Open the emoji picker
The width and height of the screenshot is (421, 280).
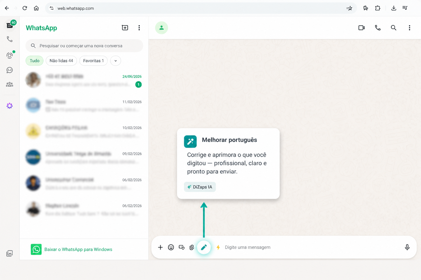tap(171, 247)
